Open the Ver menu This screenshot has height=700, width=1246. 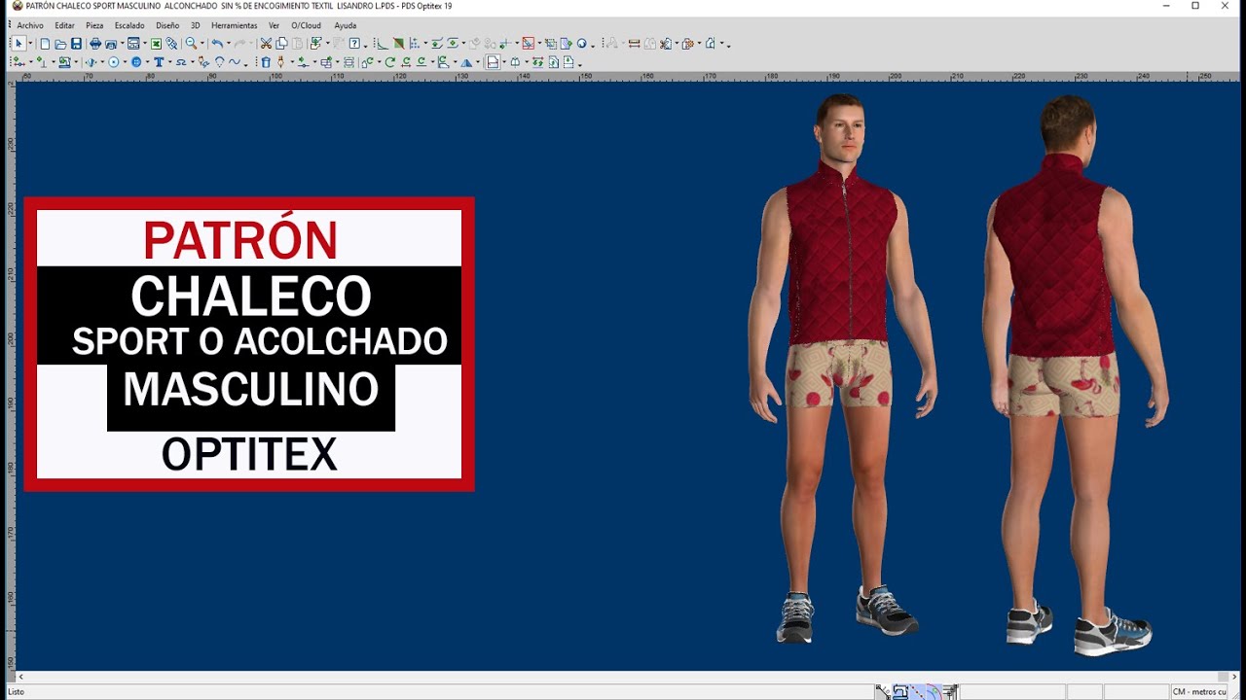coord(274,25)
